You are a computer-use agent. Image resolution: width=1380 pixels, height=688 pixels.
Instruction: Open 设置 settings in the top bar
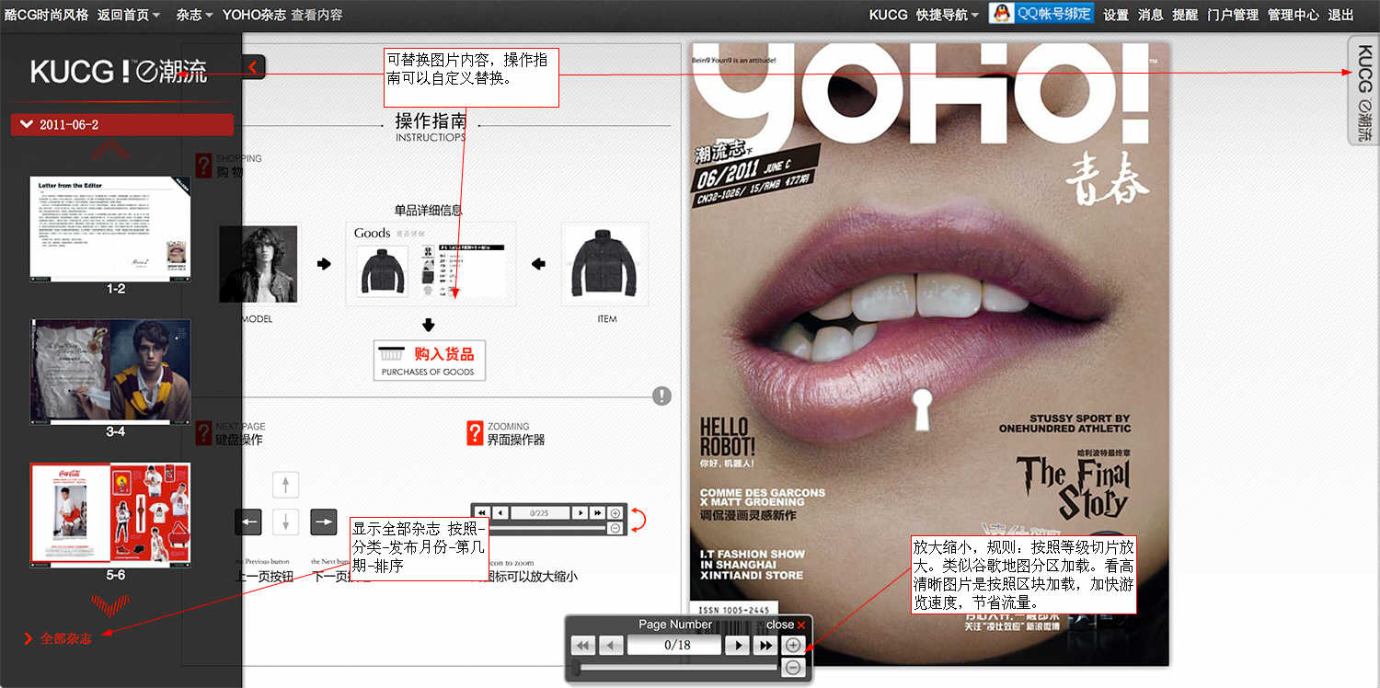(x=1116, y=15)
